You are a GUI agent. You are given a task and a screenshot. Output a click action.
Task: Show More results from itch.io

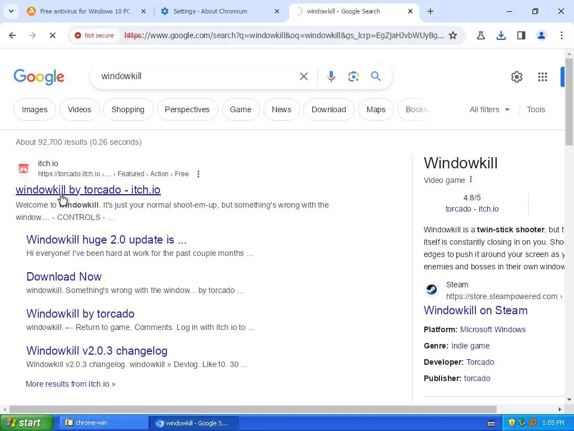(x=70, y=384)
